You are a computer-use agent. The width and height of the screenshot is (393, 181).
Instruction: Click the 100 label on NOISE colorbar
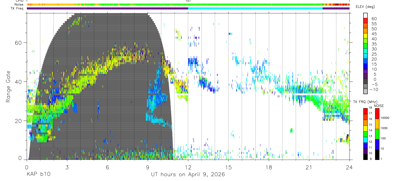[383, 139]
